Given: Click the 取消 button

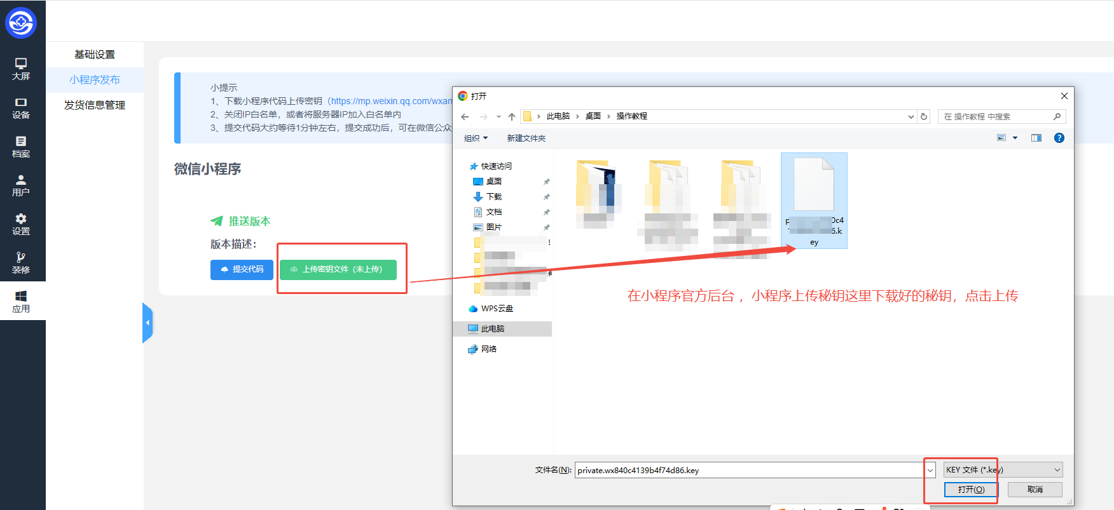Looking at the screenshot, I should coord(1035,490).
